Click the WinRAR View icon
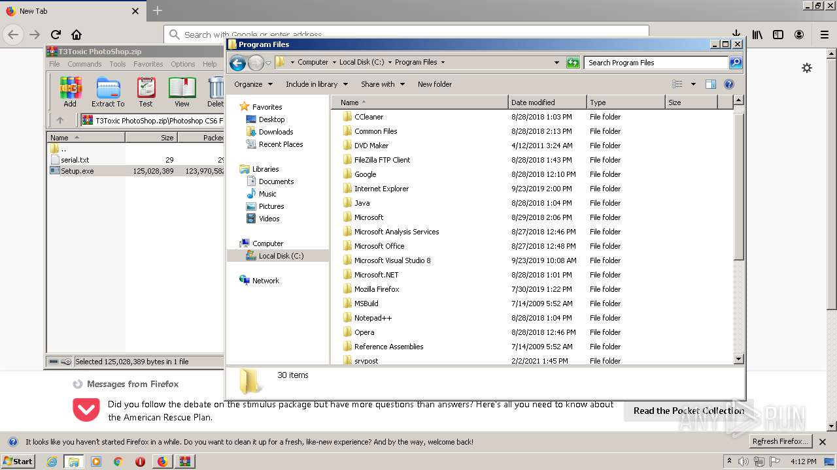The height and width of the screenshot is (470, 837). (x=182, y=91)
